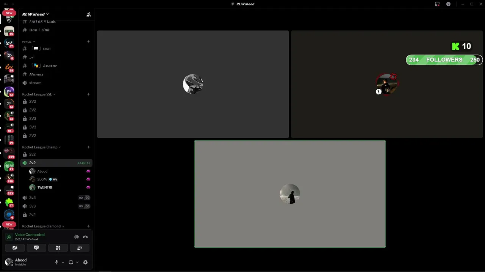Screen dimensions: 485x272
Task: Disconnect from voice with hang-up icon
Action: 85,237
